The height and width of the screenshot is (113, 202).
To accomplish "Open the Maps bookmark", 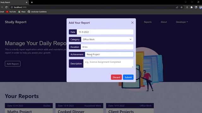I will [x=22, y=12].
